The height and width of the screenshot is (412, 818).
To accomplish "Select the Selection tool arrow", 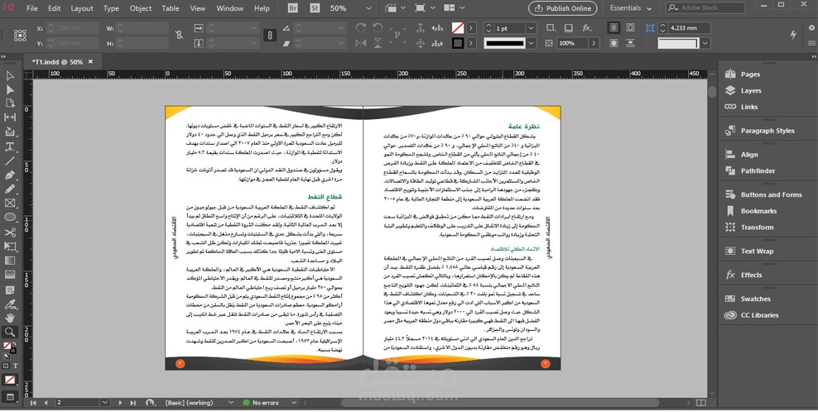I will click(9, 76).
